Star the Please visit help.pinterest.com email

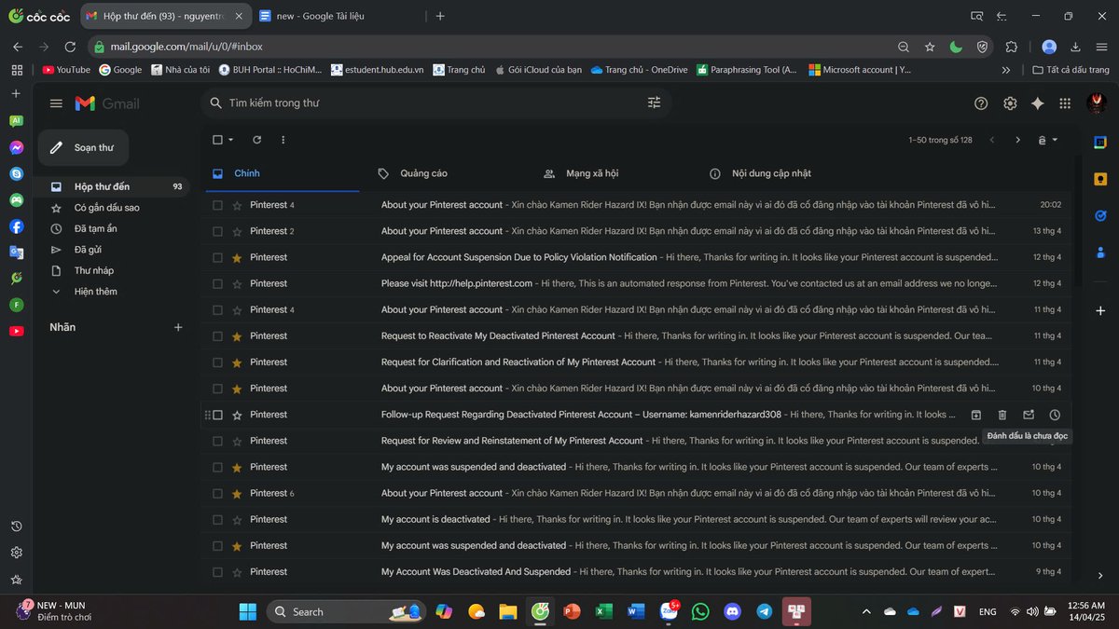click(237, 283)
